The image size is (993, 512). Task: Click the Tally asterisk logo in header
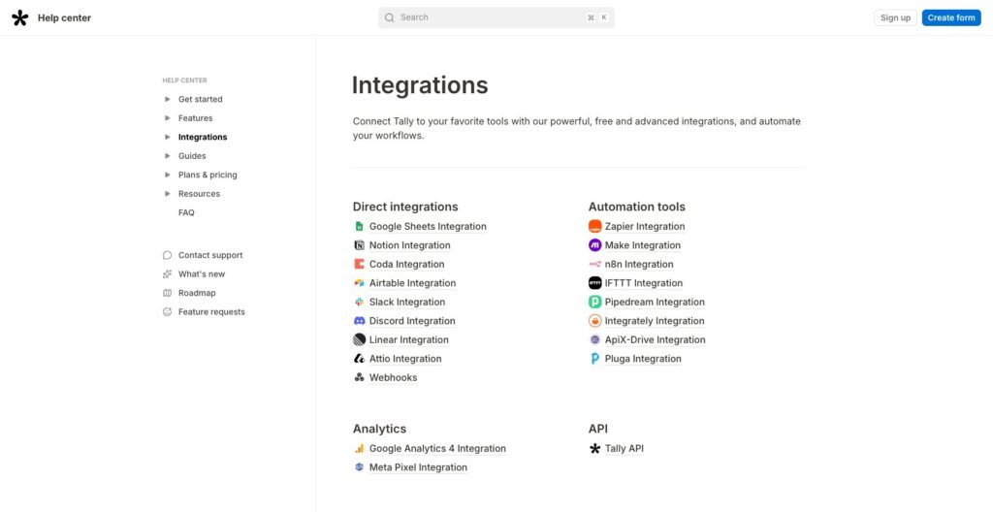(20, 17)
